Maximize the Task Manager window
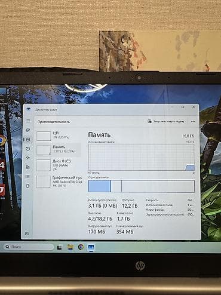This screenshot has width=221, height=295. 183,107
